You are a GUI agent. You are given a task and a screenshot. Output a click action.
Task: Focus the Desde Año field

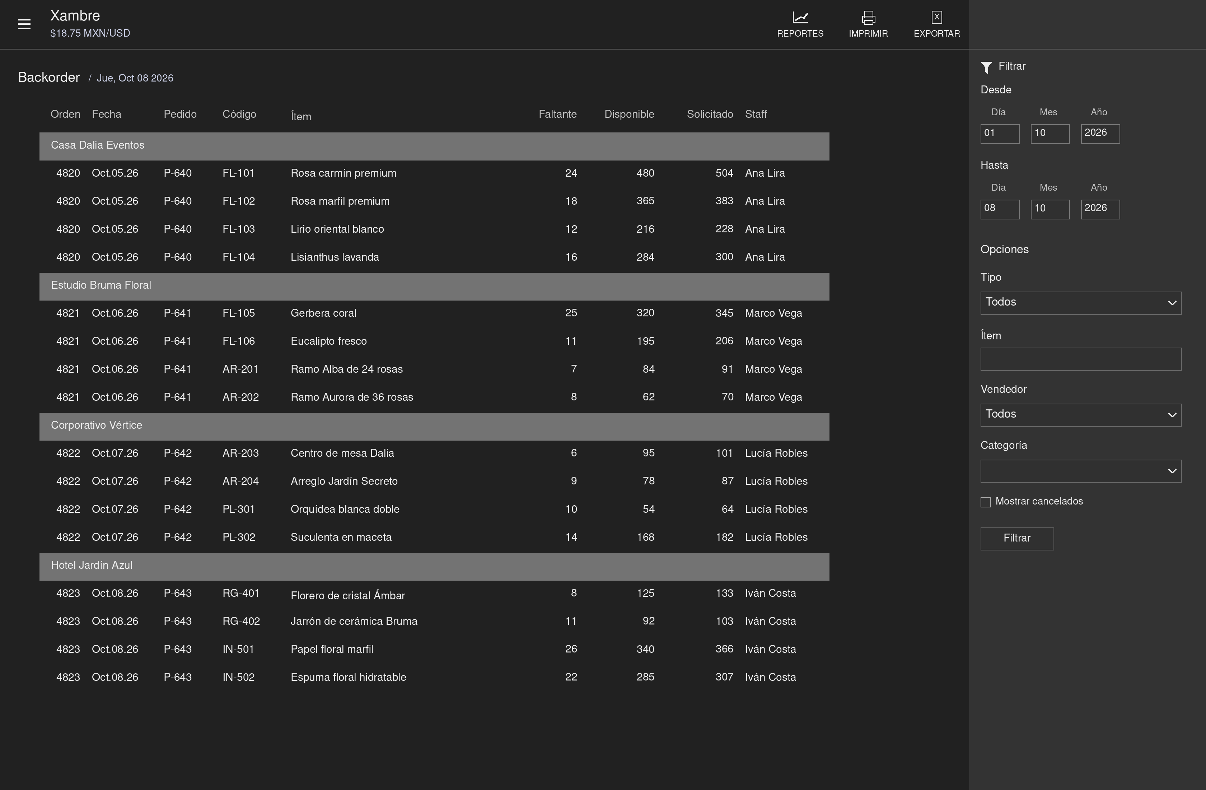pos(1100,134)
